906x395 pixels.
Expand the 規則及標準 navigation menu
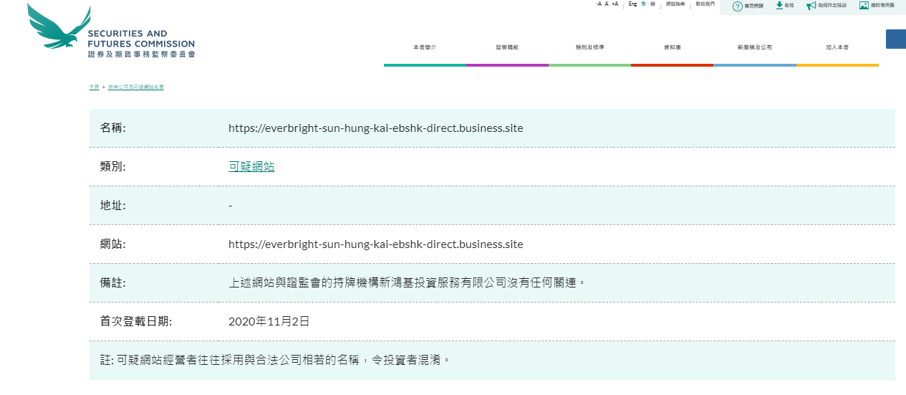589,47
